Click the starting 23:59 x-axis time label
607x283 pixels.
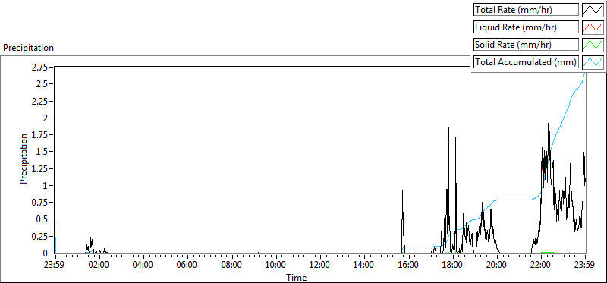(x=55, y=266)
